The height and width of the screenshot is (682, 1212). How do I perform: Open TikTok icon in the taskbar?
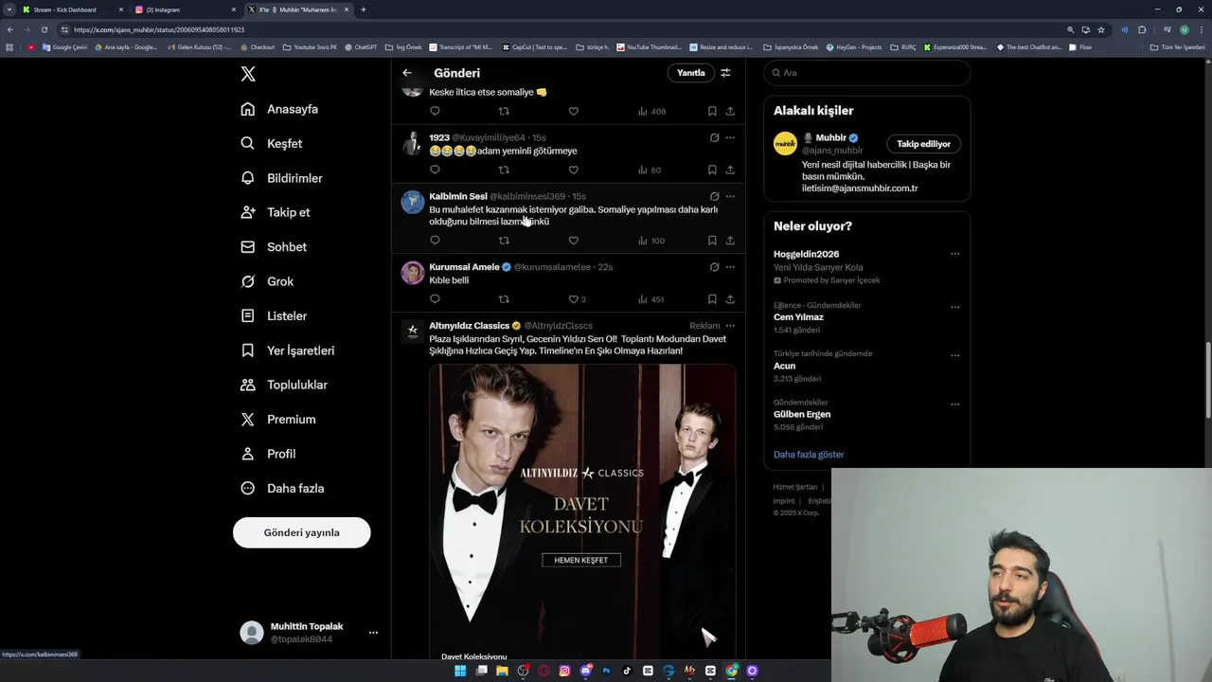[x=627, y=671]
